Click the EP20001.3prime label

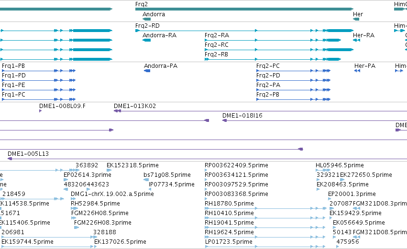(352, 194)
